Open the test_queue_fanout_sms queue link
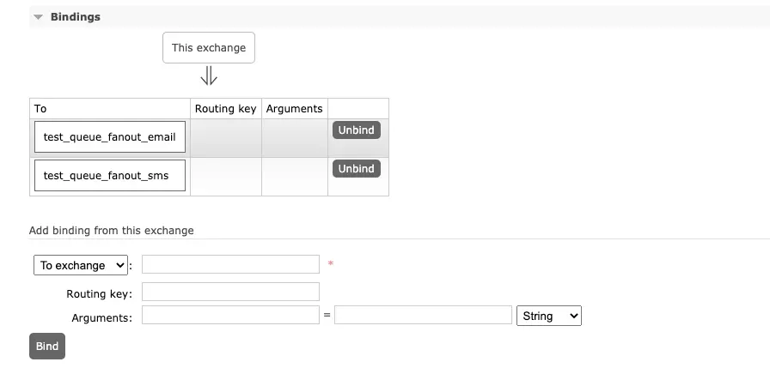The height and width of the screenshot is (368, 770). pyautogui.click(x=106, y=176)
